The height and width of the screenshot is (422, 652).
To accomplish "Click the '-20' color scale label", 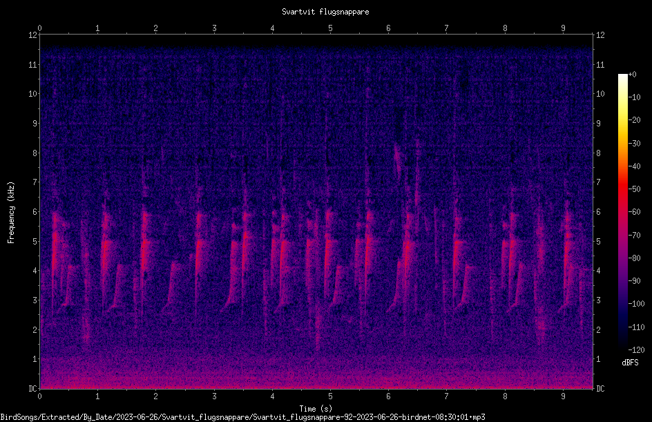I will 634,120.
